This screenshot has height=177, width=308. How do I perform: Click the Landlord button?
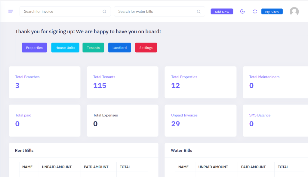click(119, 48)
